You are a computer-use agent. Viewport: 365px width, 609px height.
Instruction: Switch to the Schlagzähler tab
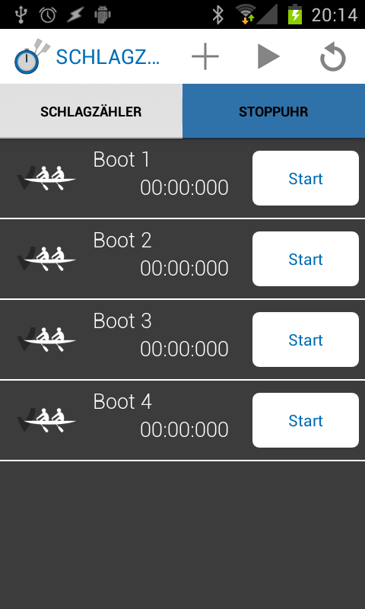[91, 111]
